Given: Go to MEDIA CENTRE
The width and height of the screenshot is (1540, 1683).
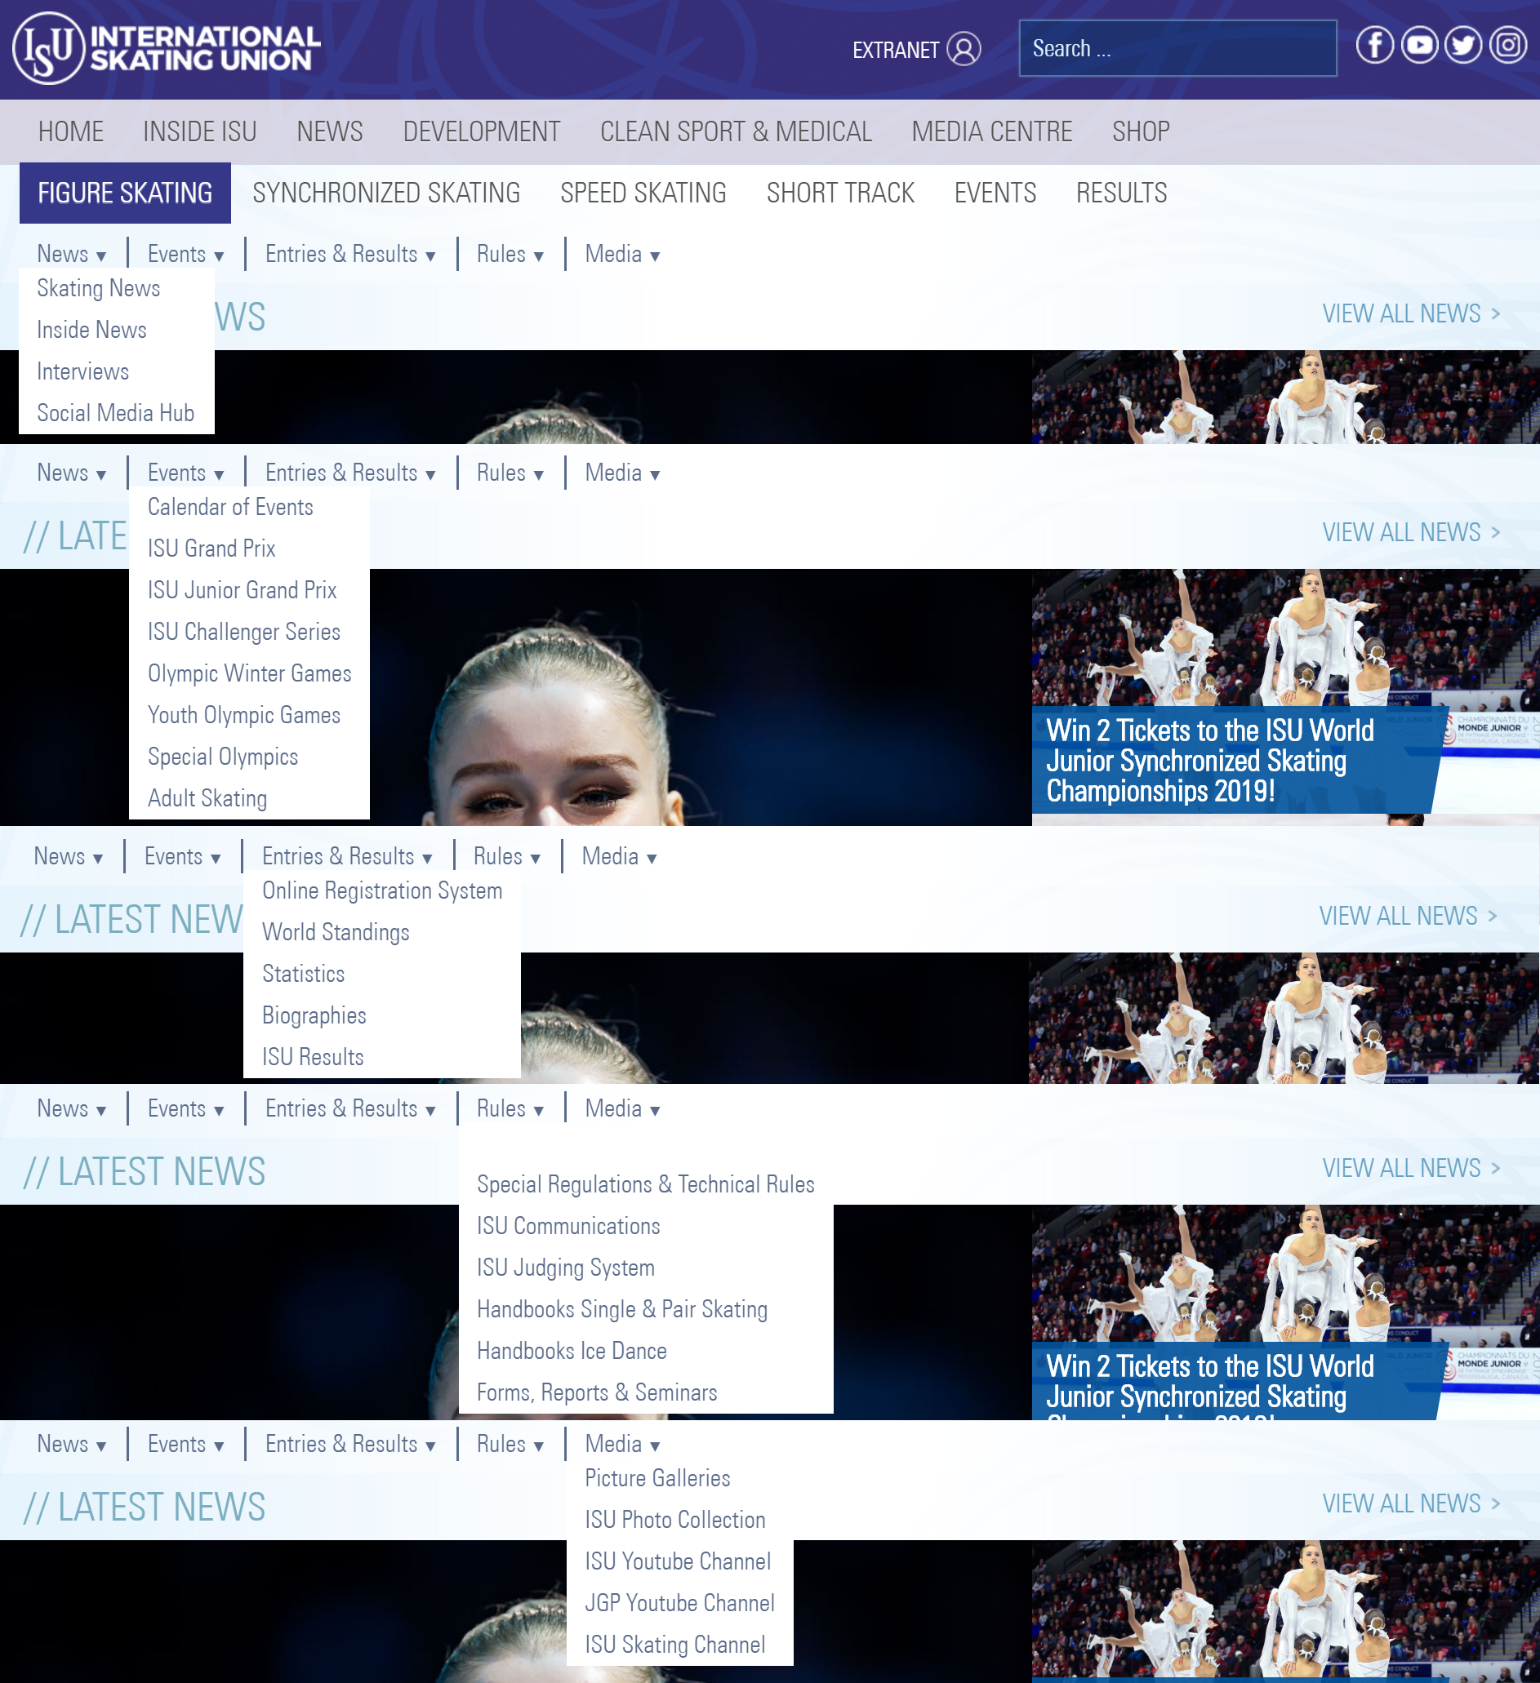Looking at the screenshot, I should (992, 132).
